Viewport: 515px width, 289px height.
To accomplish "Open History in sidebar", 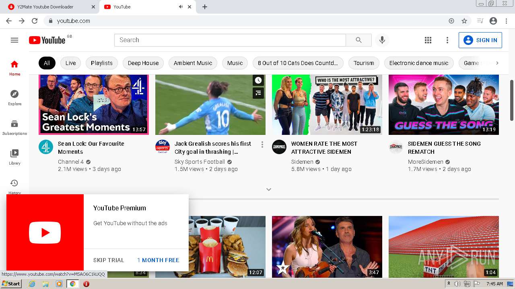I will pos(14,186).
